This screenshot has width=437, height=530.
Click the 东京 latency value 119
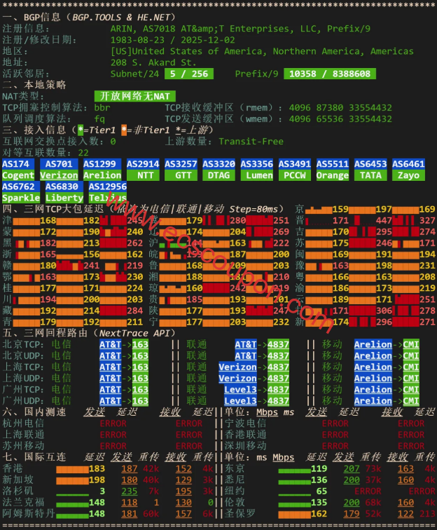[319, 468]
